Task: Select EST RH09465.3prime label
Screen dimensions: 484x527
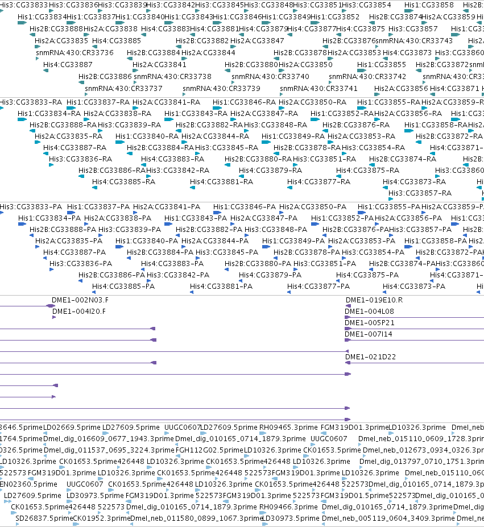Action: point(288,428)
